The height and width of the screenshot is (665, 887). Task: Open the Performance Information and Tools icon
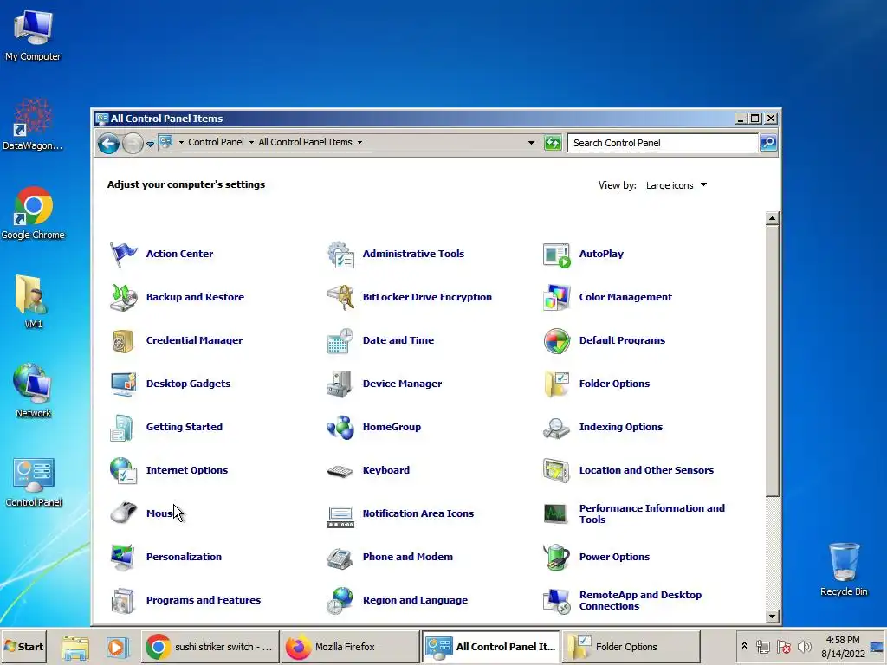(556, 514)
